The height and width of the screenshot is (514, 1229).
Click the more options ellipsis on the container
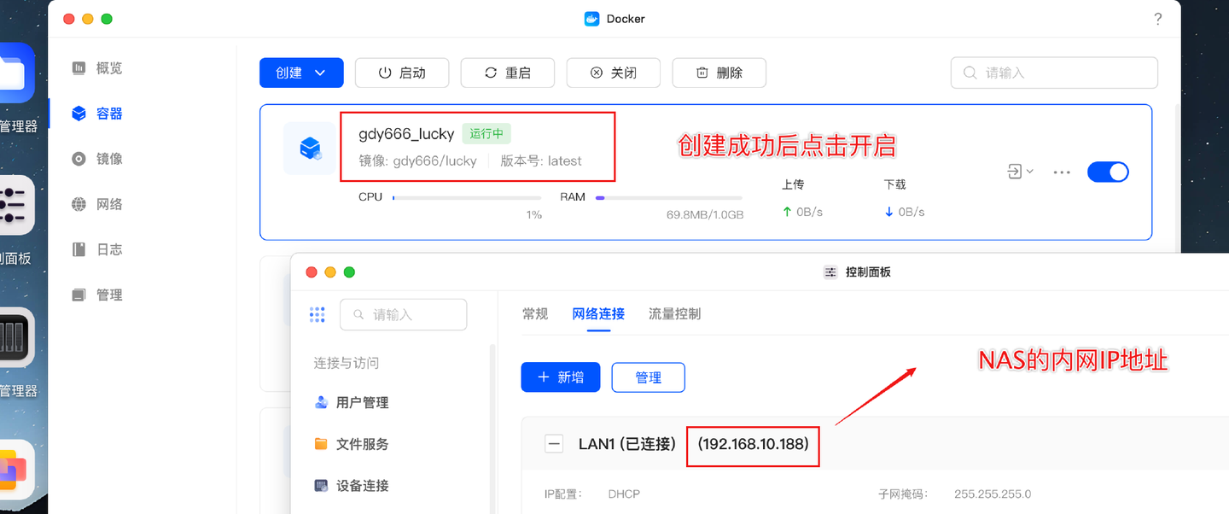1061,172
